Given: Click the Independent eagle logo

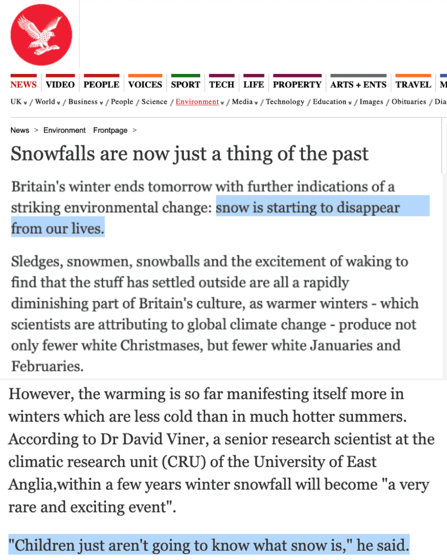Looking at the screenshot, I should 41,35.
